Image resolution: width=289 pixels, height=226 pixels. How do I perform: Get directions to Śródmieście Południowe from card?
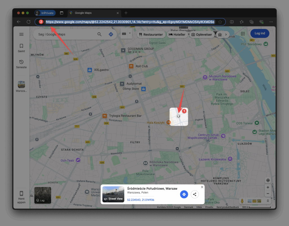tap(184, 194)
